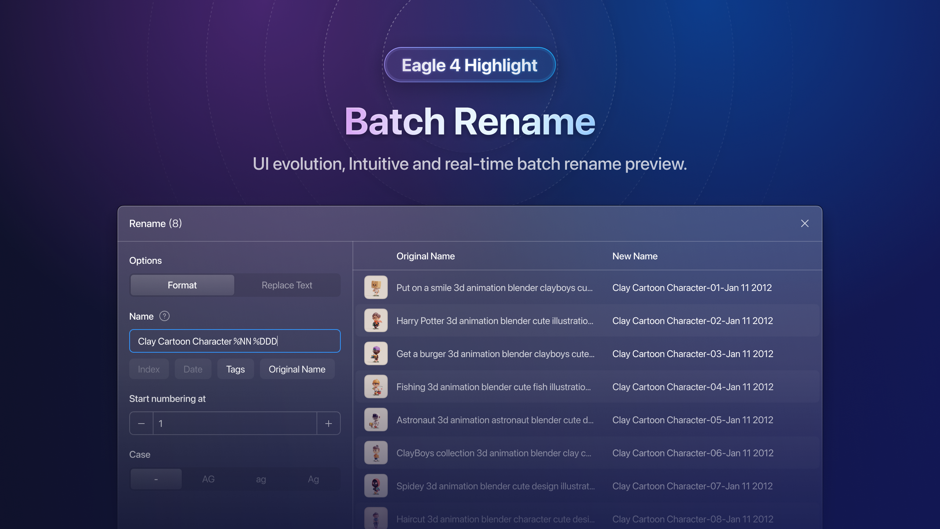The height and width of the screenshot is (529, 940).
Task: Select the Ag title case option
Action: pos(313,479)
